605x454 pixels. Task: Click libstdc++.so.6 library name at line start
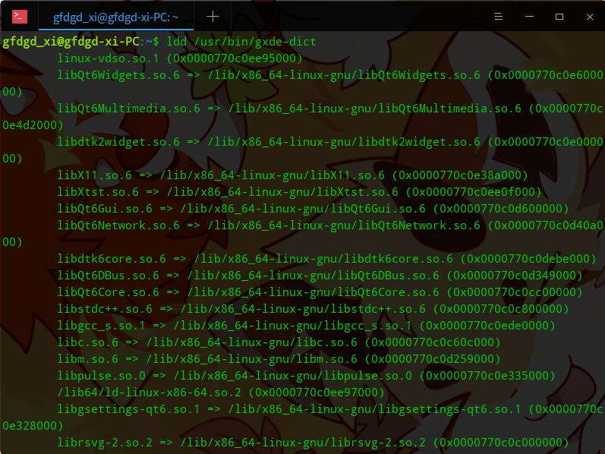click(x=105, y=309)
